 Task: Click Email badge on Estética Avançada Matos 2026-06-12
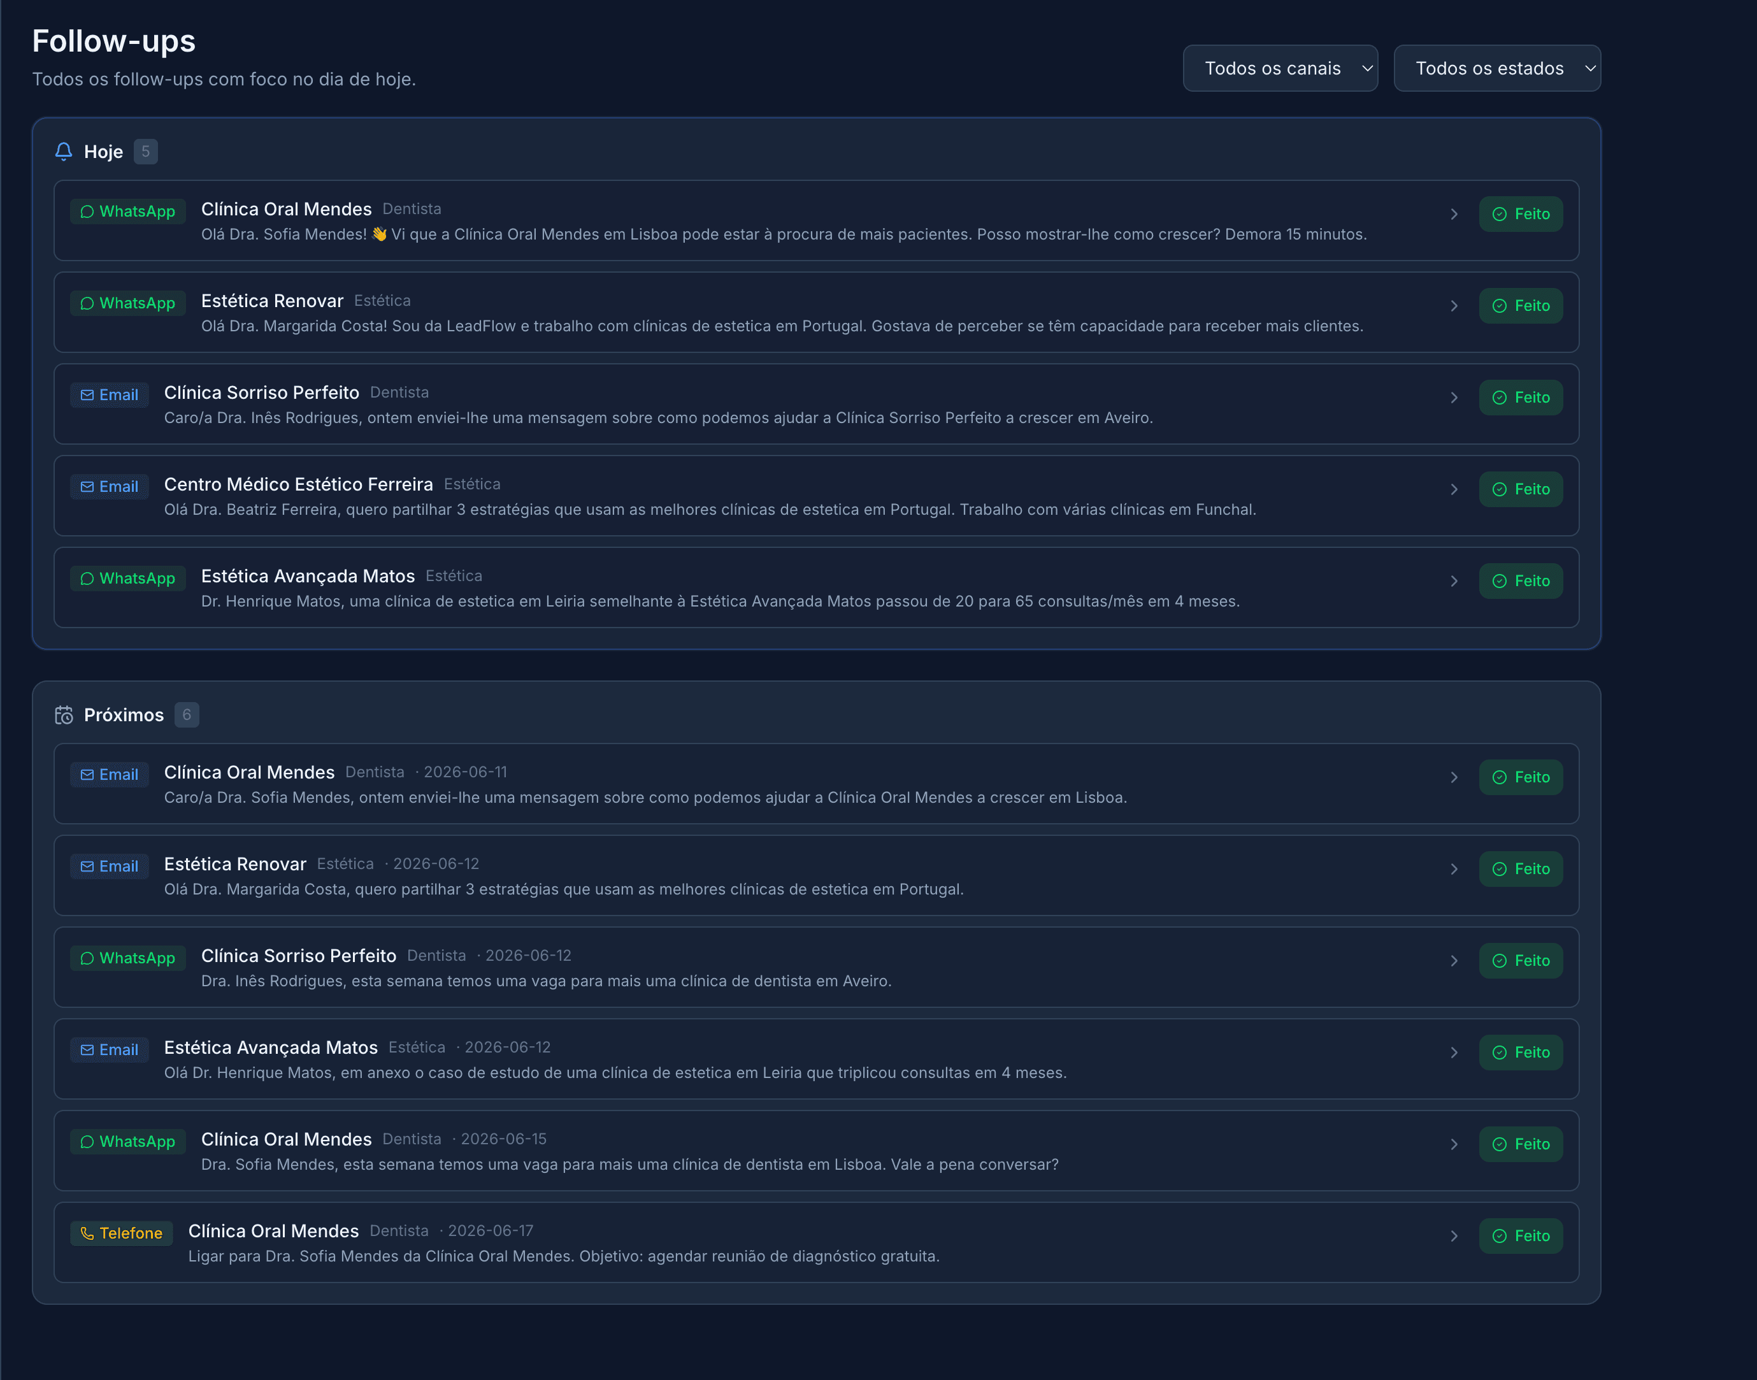tap(109, 1051)
